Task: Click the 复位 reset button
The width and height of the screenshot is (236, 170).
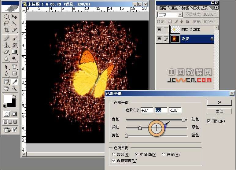Action: (219, 111)
